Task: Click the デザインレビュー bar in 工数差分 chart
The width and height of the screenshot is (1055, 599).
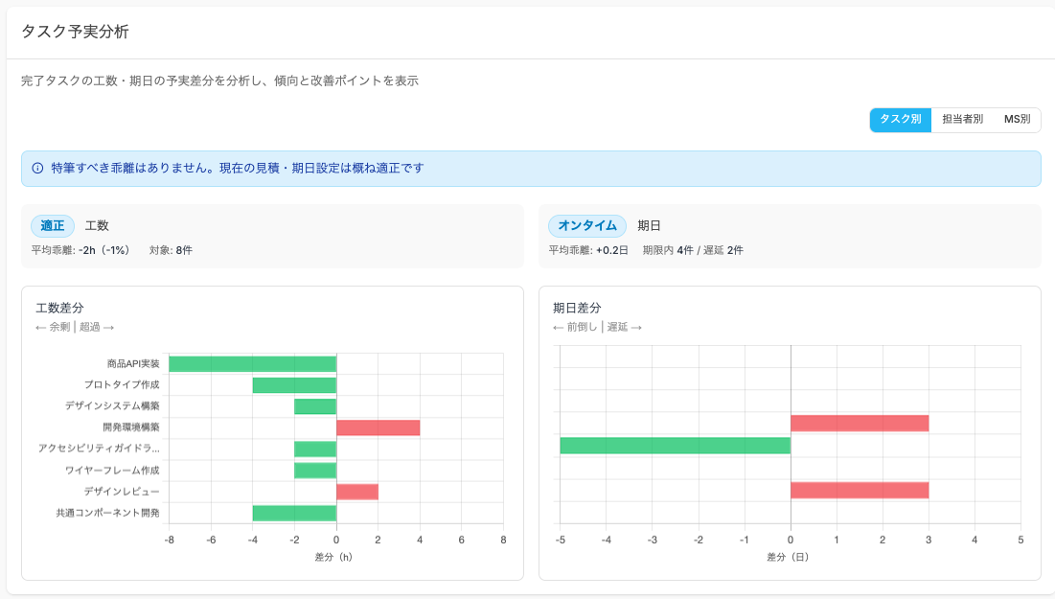Action: pos(356,491)
